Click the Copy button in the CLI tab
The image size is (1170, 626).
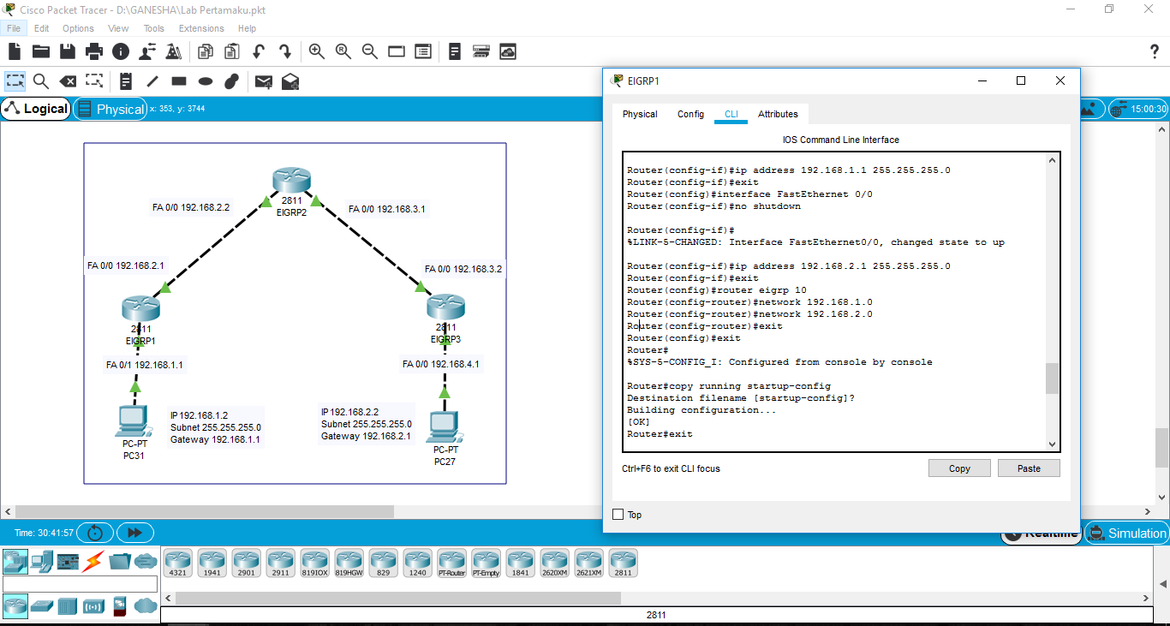tap(959, 468)
